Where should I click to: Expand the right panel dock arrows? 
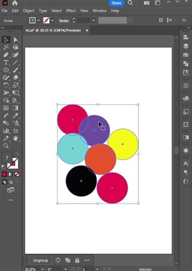tap(188, 28)
